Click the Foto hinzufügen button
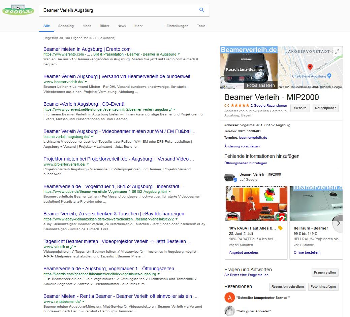The height and width of the screenshot is (317, 350). point(323,287)
